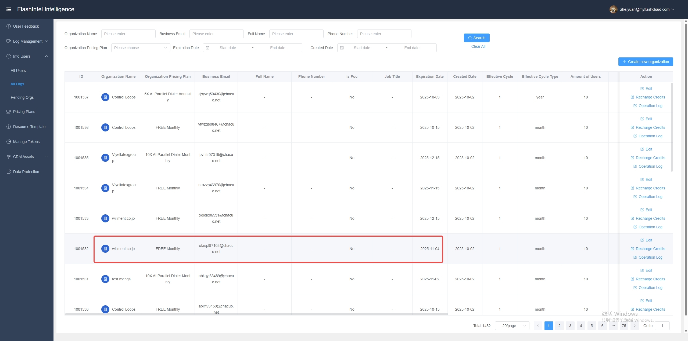Click the Organization Name input field
The width and height of the screenshot is (688, 341).
pyautogui.click(x=128, y=34)
